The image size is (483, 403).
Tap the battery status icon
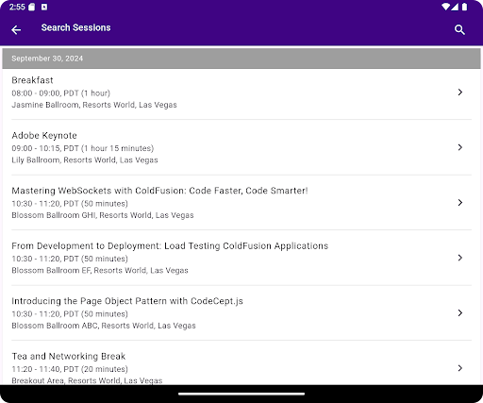464,7
